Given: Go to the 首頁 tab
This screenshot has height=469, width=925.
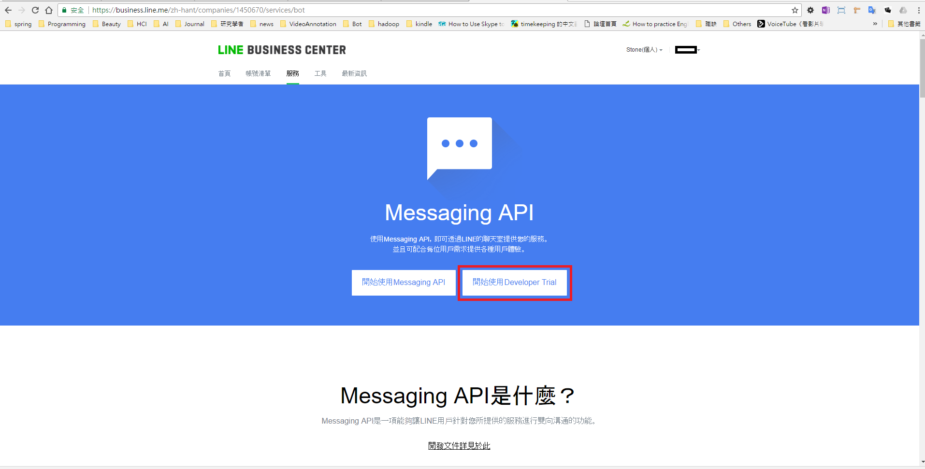Looking at the screenshot, I should 224,73.
